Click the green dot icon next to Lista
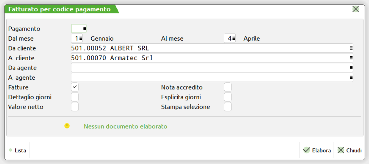The image size is (369, 164). point(11,150)
